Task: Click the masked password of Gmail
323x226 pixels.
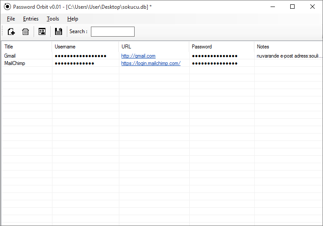Action: [215, 56]
